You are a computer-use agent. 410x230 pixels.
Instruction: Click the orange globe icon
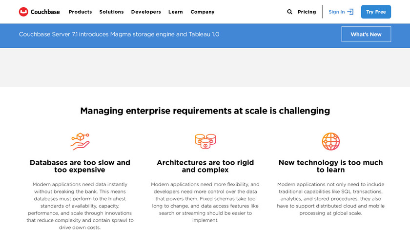[x=330, y=141]
